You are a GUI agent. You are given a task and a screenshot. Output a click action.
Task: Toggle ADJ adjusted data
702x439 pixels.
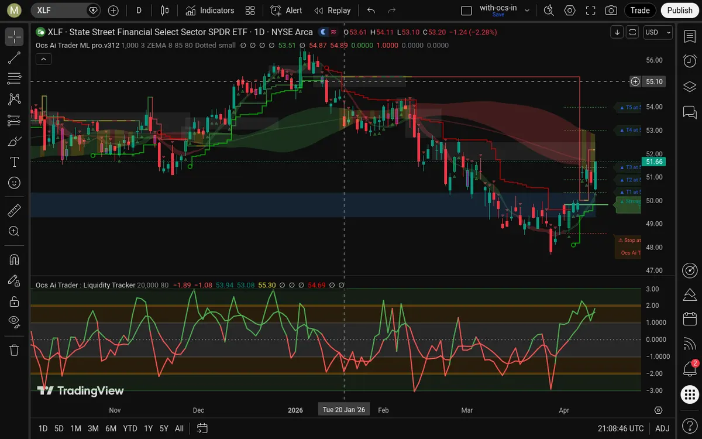click(x=662, y=428)
